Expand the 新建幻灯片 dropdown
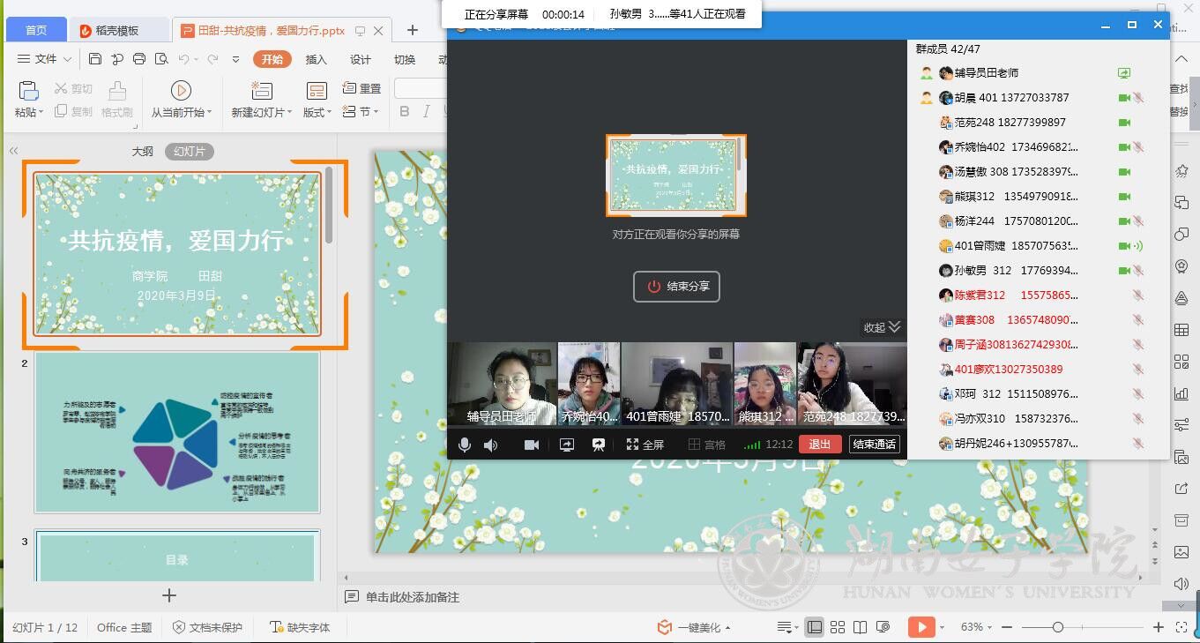1200x643 pixels. 292,113
